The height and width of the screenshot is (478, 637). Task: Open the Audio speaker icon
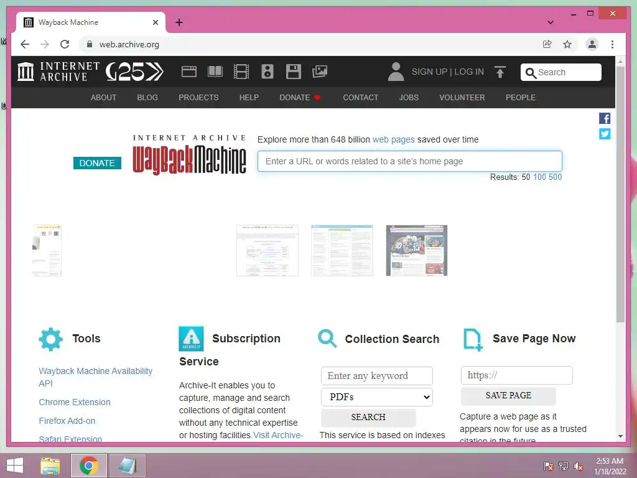tap(267, 72)
